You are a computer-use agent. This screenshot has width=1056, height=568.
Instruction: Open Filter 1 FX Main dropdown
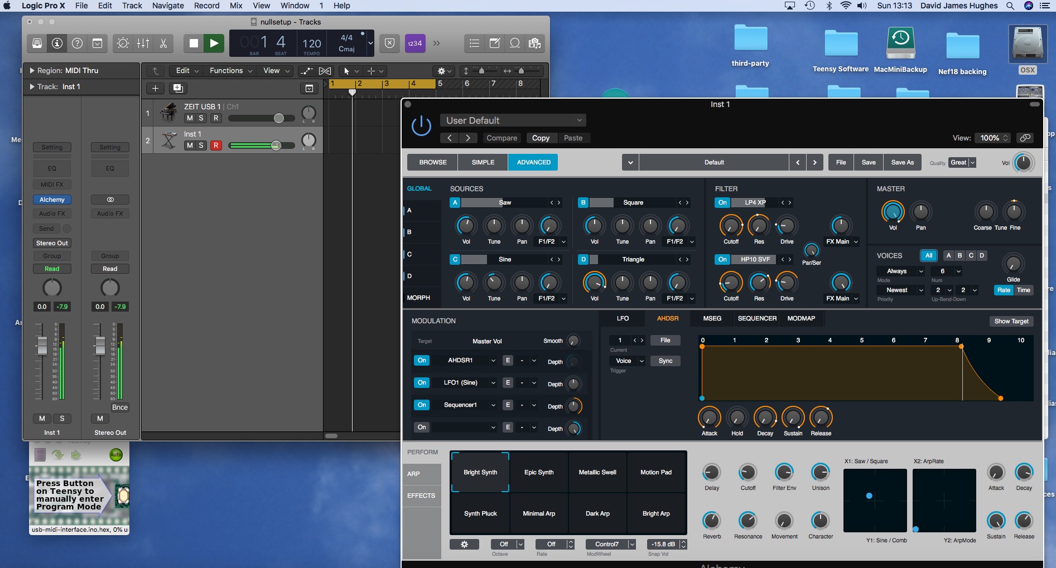pos(842,241)
